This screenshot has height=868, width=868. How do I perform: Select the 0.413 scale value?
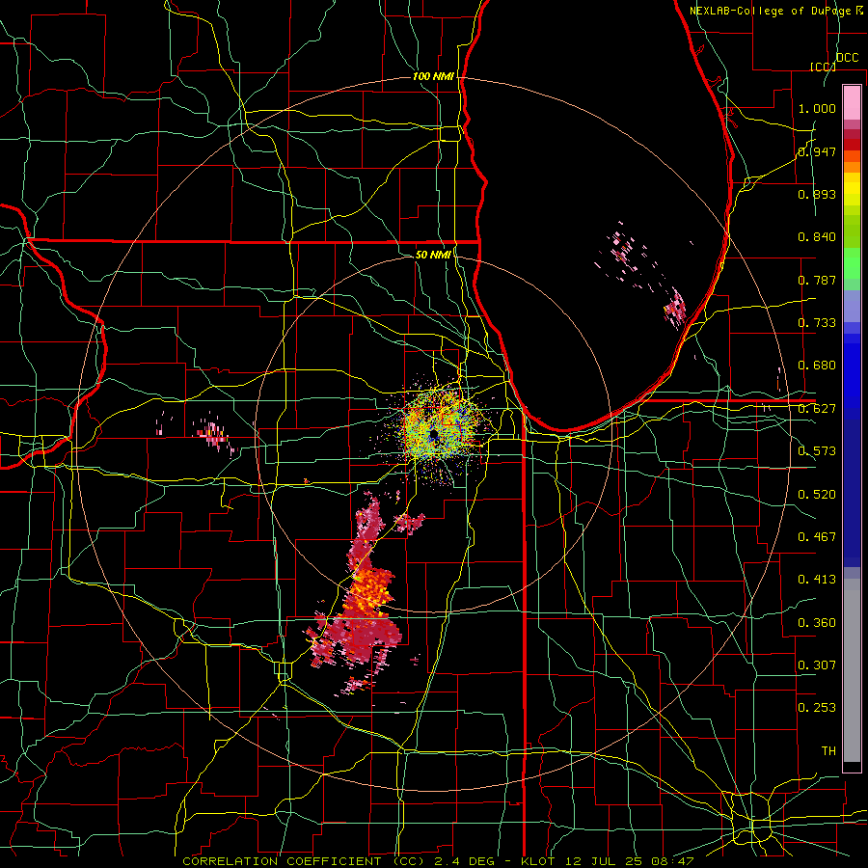pos(817,580)
